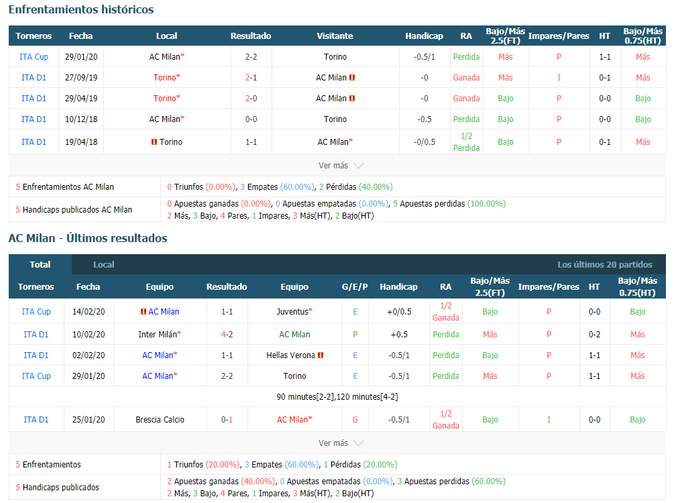Click Torneros header in AC Milan results table
The width and height of the screenshot is (676, 503).
(x=36, y=286)
